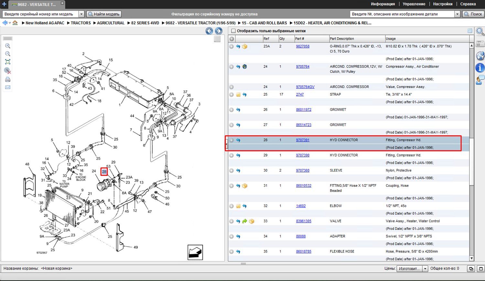Open the note icon for part 14602

pos(238,206)
